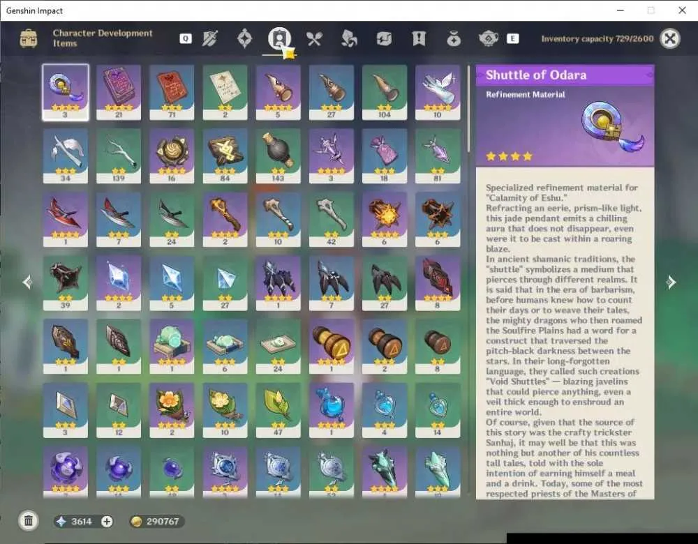
Task: Select the bone club item with count 42
Action: (331, 220)
